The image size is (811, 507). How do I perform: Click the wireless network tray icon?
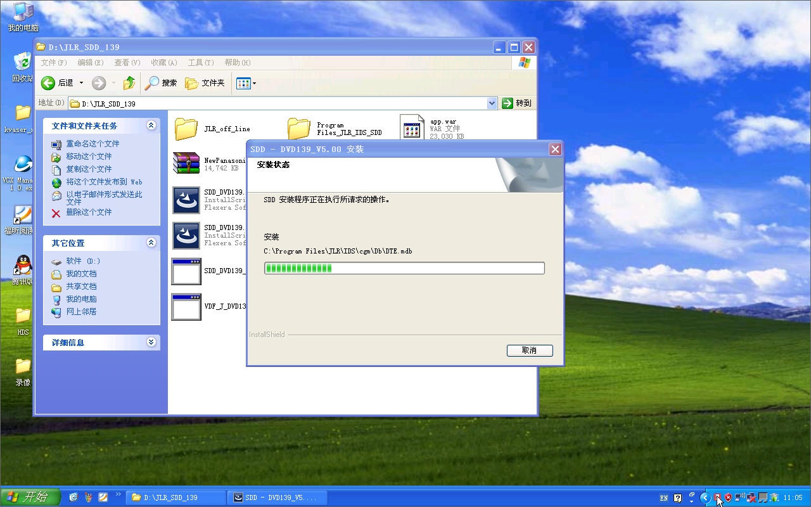coord(739,497)
